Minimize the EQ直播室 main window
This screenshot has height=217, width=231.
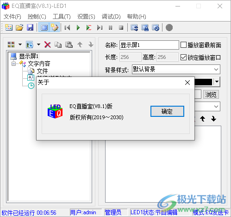(178, 6)
